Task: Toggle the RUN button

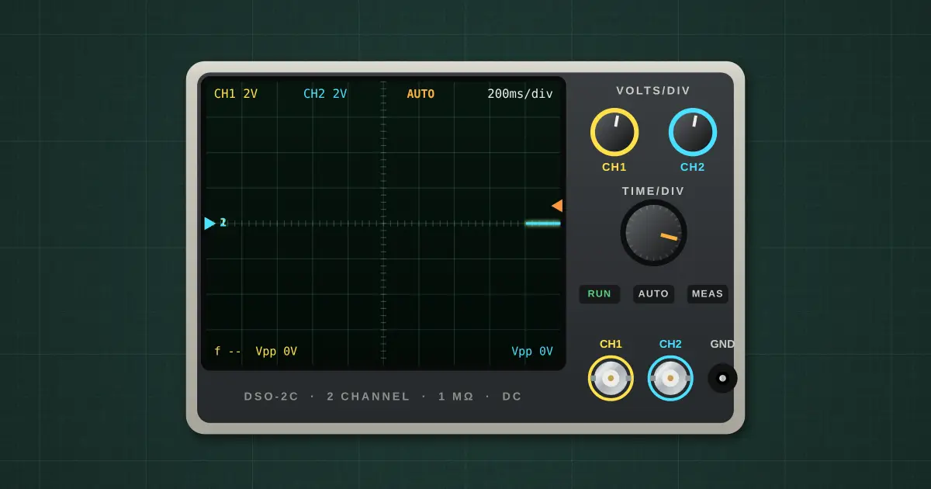Action: coord(599,293)
